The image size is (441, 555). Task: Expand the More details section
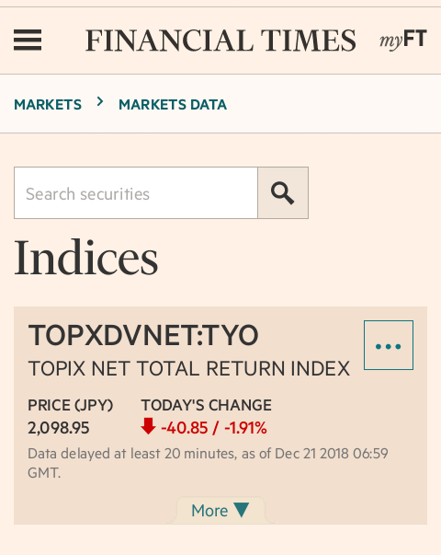tap(220, 511)
